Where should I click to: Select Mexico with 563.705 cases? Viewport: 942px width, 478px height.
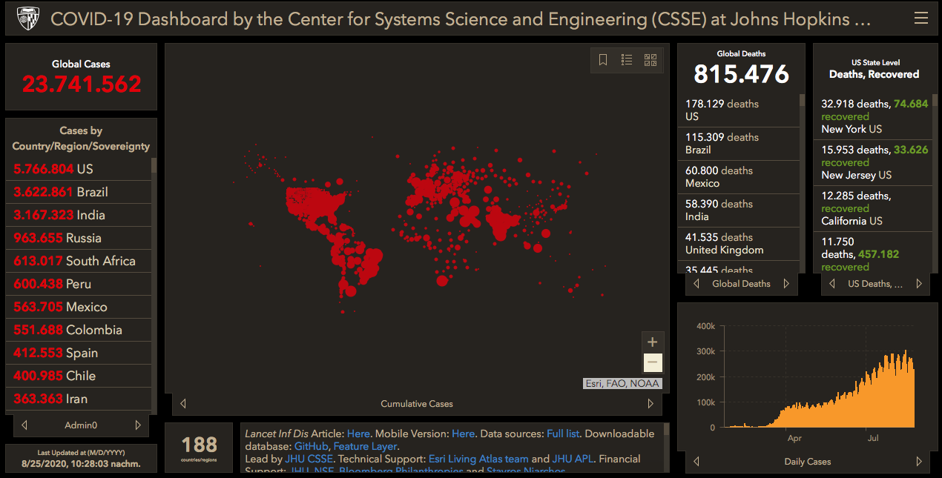click(79, 307)
